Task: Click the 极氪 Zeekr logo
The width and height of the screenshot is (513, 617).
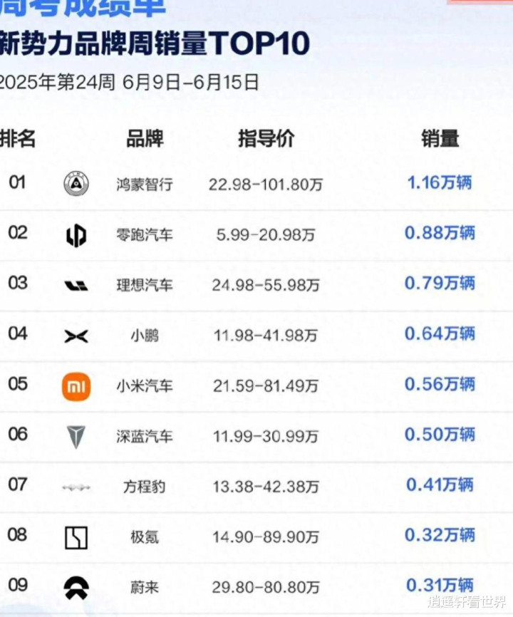Action: (76, 537)
